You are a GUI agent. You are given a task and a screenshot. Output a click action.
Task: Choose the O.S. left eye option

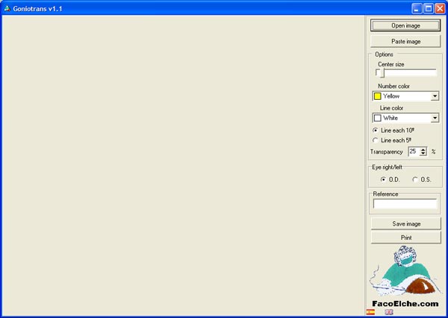(x=415, y=179)
